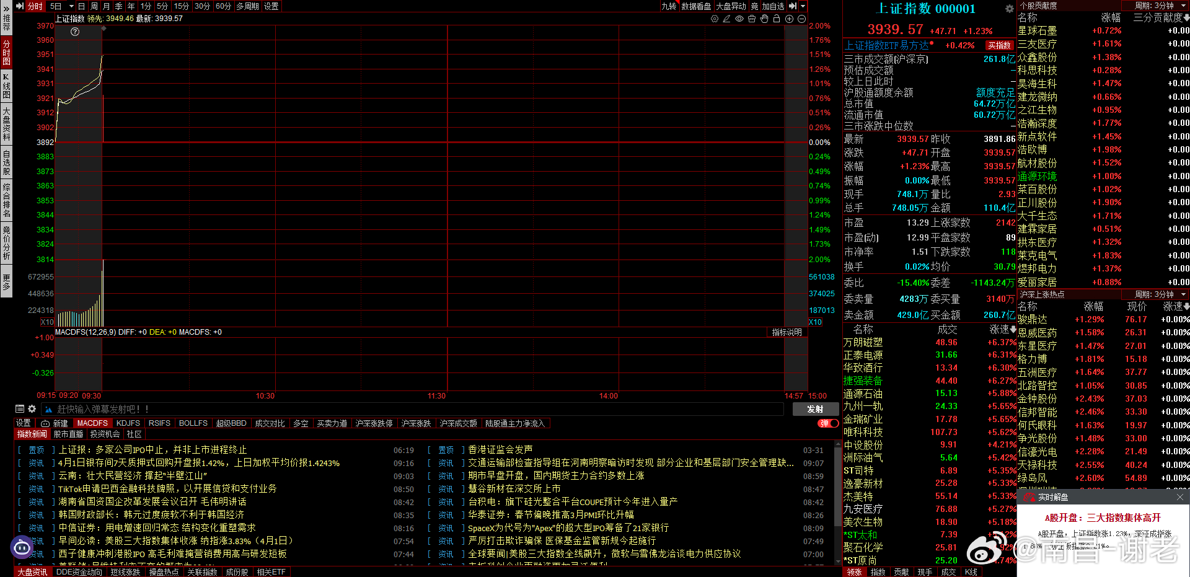Open 数据看盘 panel
Image resolution: width=1190 pixels, height=577 pixels.
[x=696, y=6]
